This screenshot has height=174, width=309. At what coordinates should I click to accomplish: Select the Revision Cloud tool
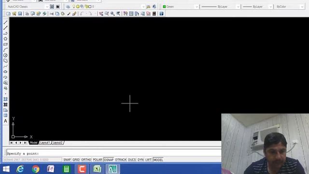[5, 61]
